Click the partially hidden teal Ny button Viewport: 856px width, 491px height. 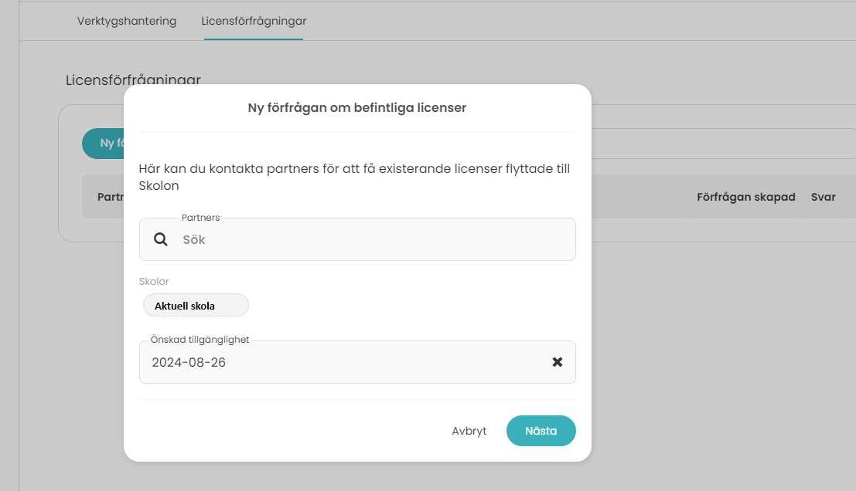[103, 144]
